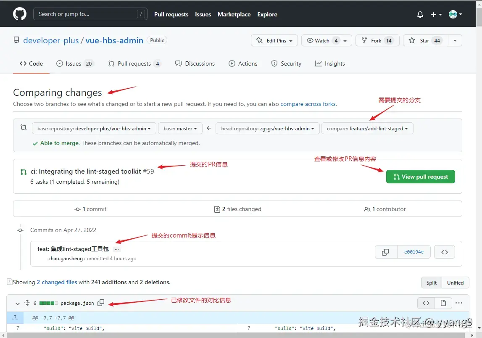Switch to the Code tab
Image resolution: width=482 pixels, height=338 pixels.
(31, 63)
